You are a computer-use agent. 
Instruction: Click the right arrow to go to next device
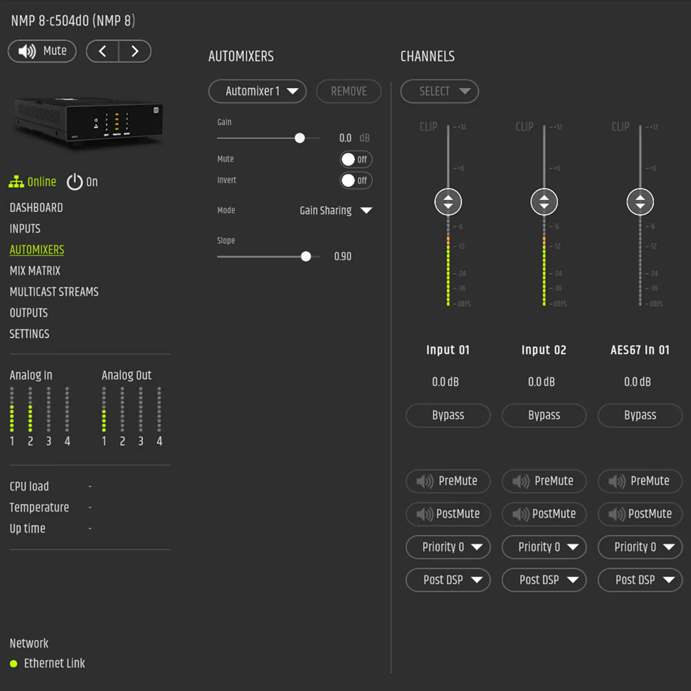135,51
